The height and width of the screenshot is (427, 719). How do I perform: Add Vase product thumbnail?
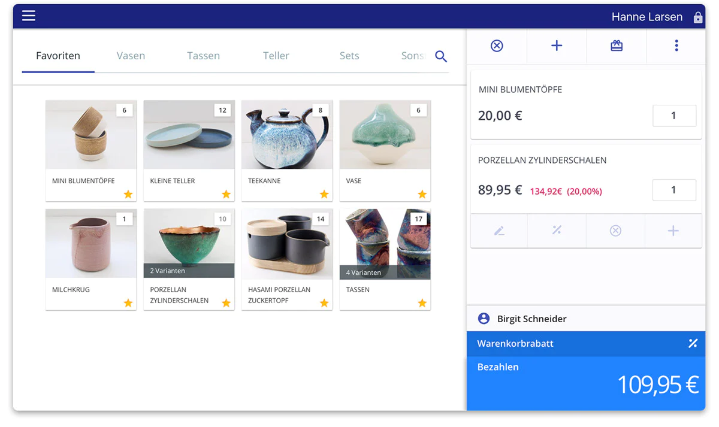pos(385,135)
